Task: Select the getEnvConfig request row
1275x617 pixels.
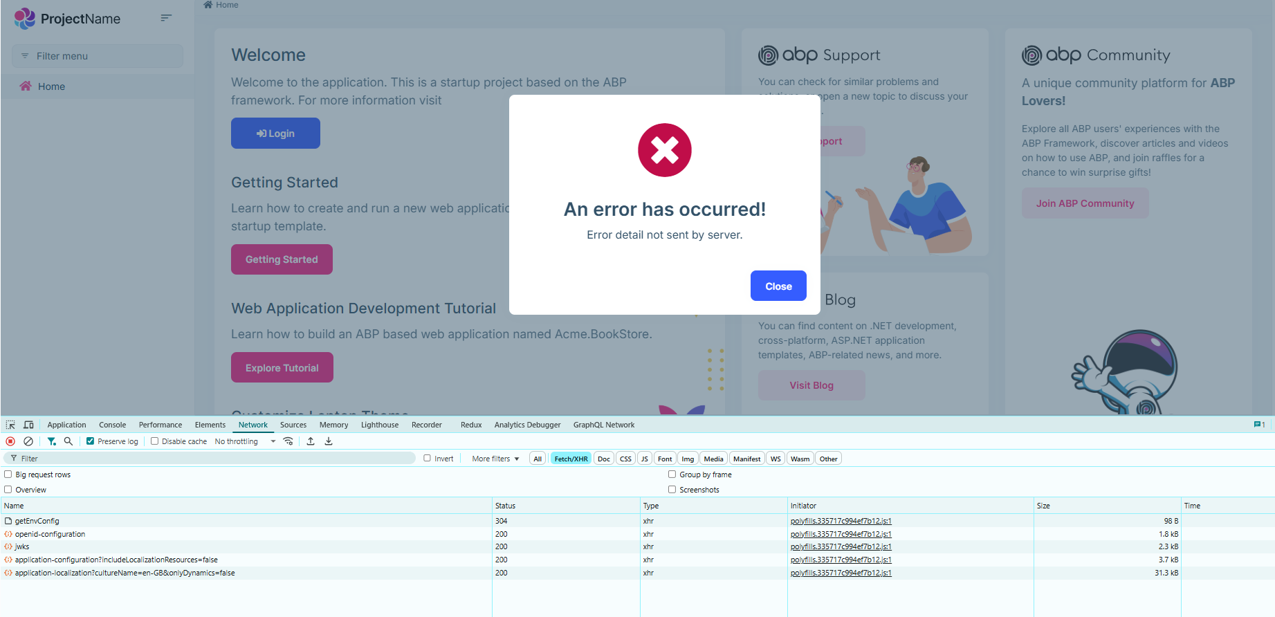Action: coord(37,521)
